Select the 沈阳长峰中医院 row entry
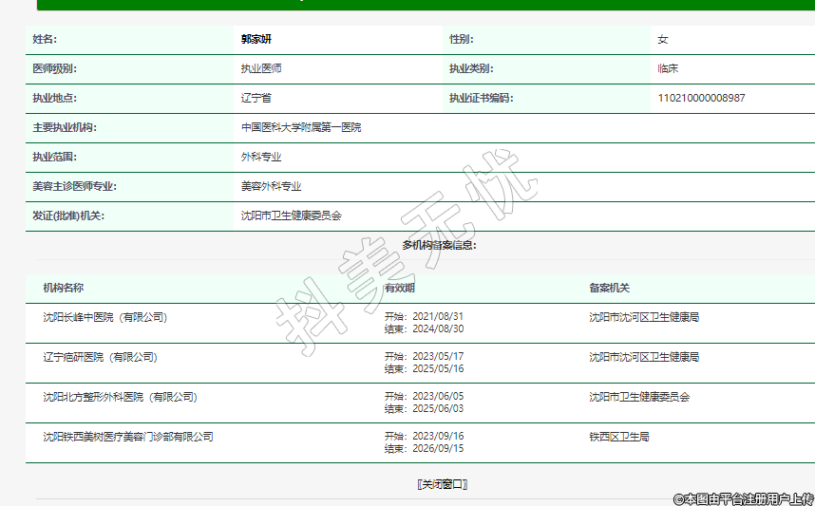The width and height of the screenshot is (815, 506). click(104, 317)
